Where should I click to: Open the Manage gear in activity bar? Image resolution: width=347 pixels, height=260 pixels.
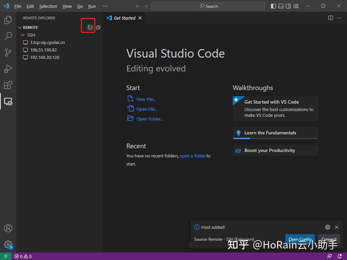click(x=8, y=244)
